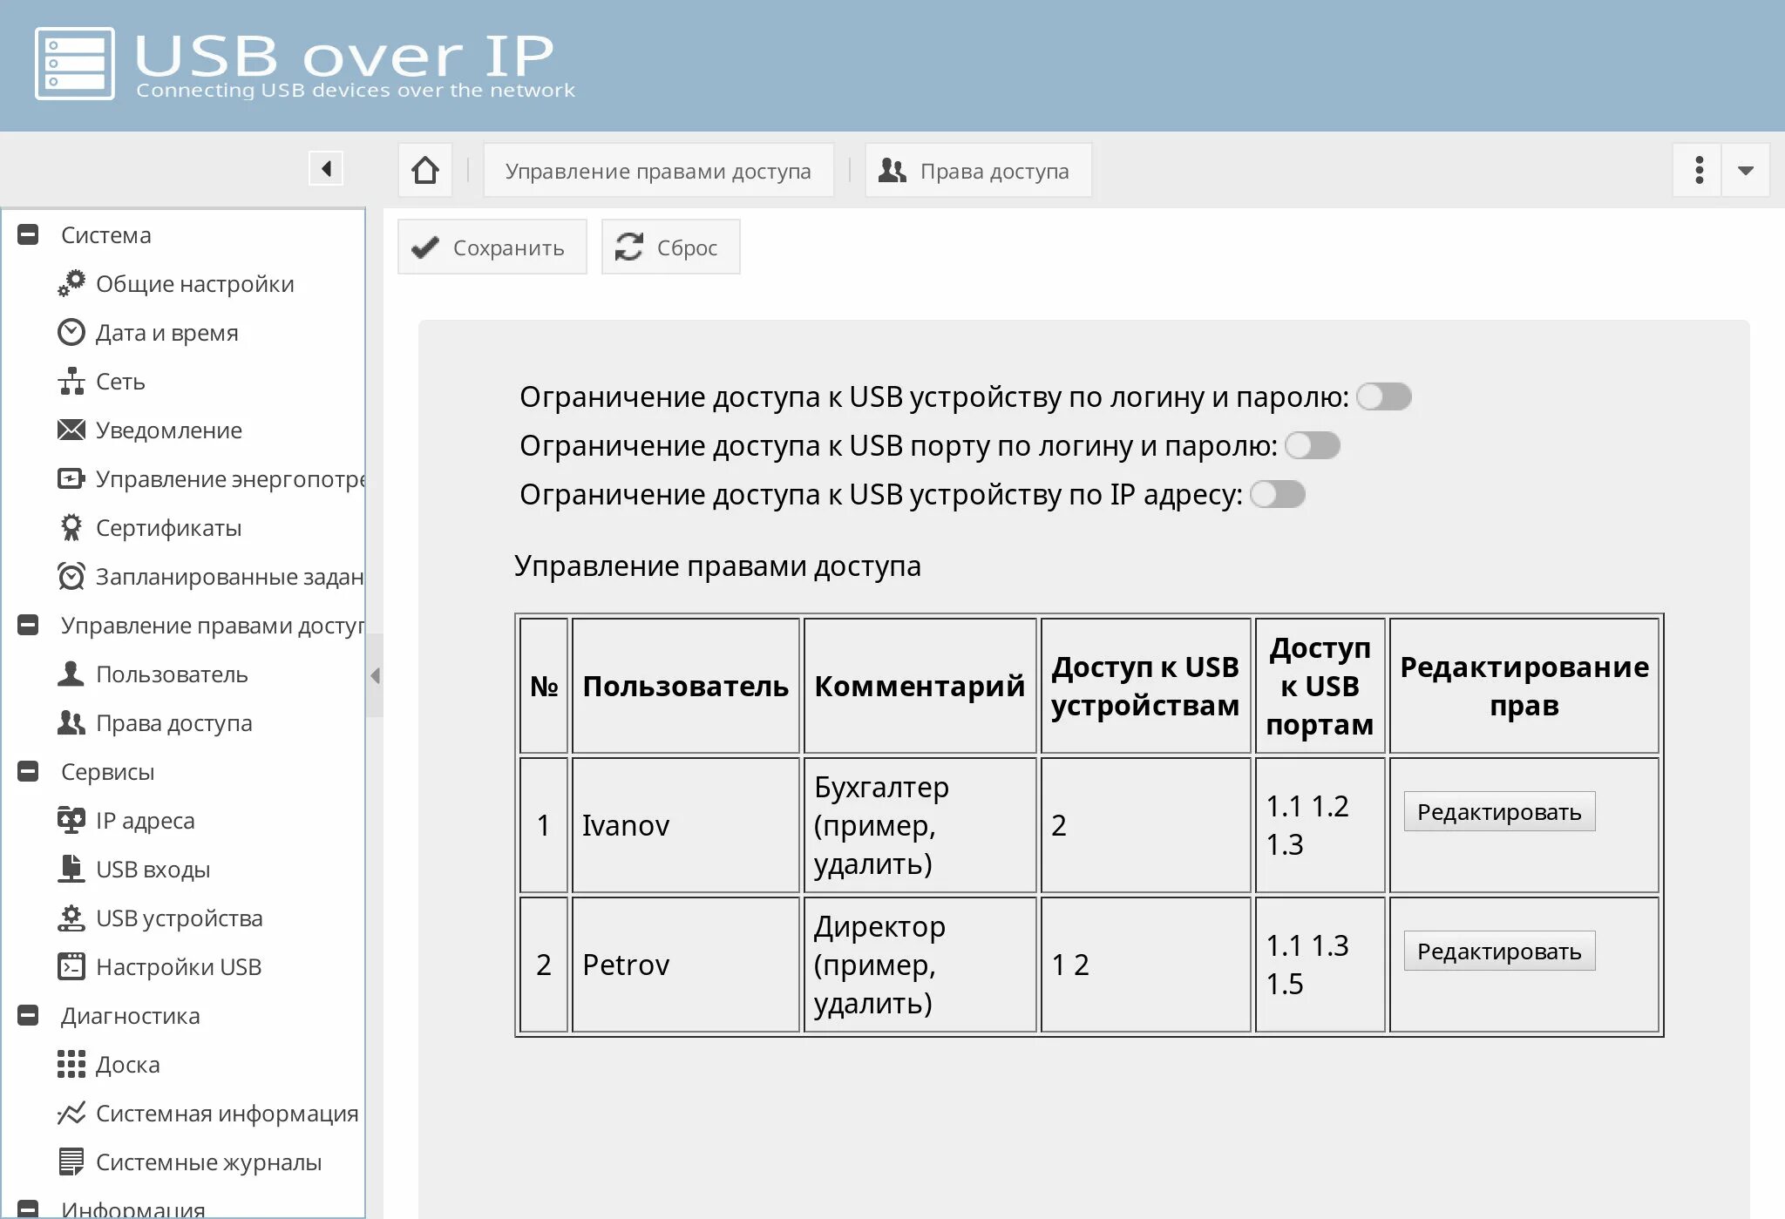The width and height of the screenshot is (1785, 1219).
Task: Toggle USB port access restriction
Action: pos(1313,445)
